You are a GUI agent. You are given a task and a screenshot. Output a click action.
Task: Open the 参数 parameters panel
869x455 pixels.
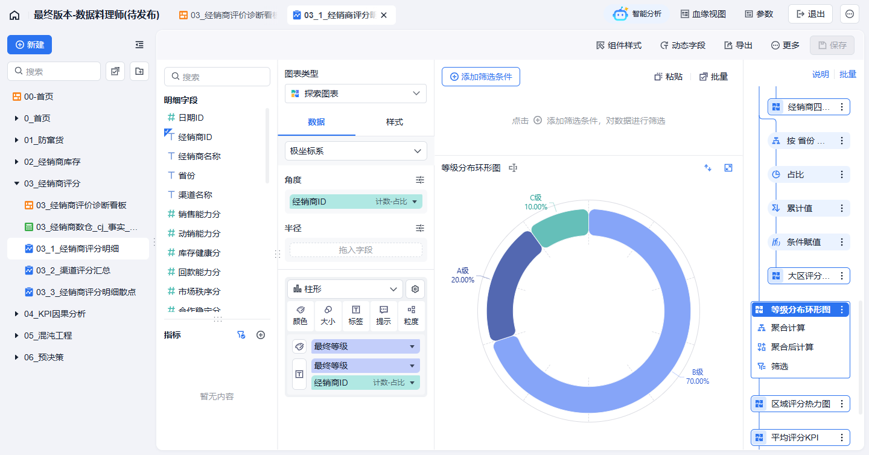(759, 14)
